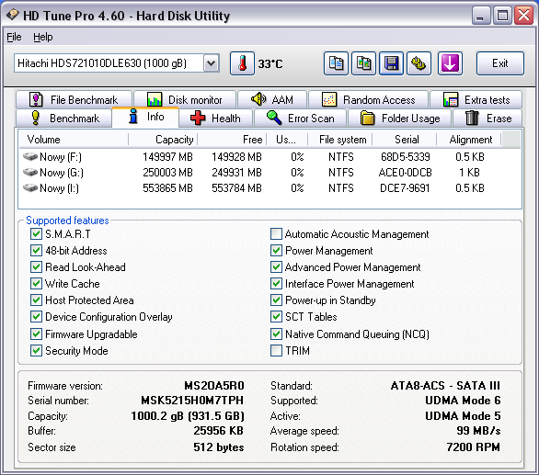Image resolution: width=539 pixels, height=475 pixels.
Task: Open the File menu
Action: pyautogui.click(x=14, y=37)
